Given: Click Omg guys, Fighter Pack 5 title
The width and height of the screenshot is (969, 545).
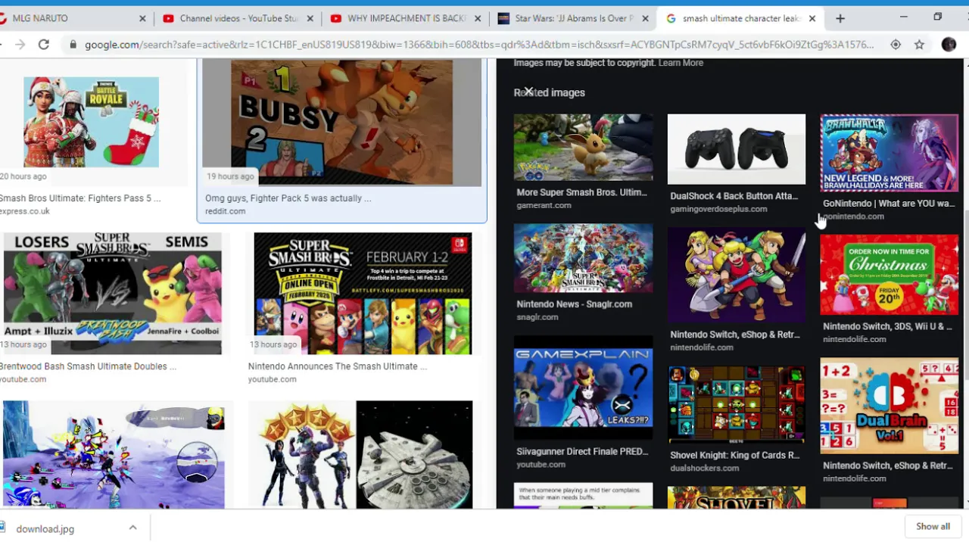Looking at the screenshot, I should pos(288,198).
